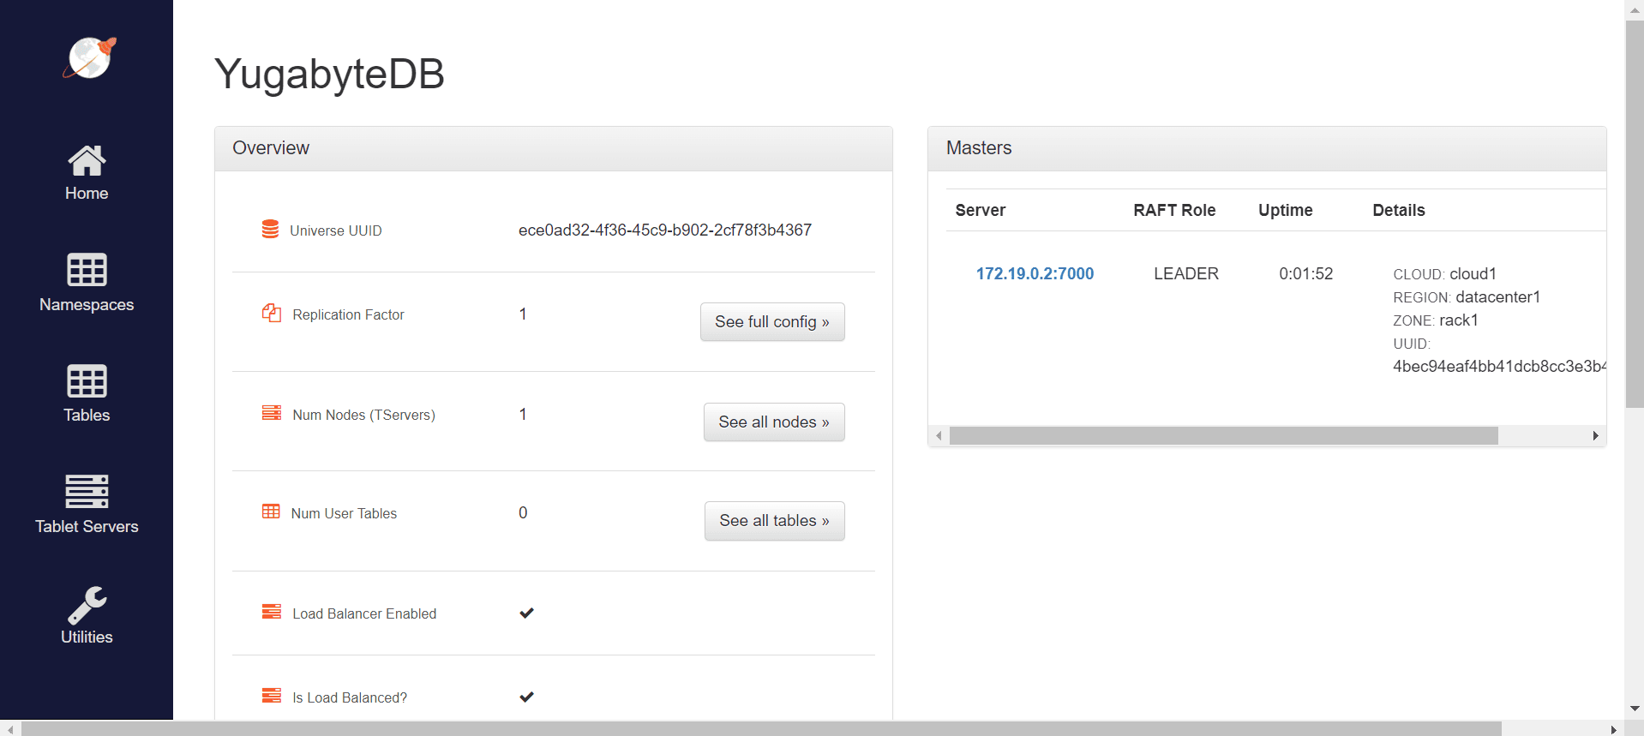Open the Home sidebar icon
This screenshot has width=1644, height=736.
click(x=87, y=160)
